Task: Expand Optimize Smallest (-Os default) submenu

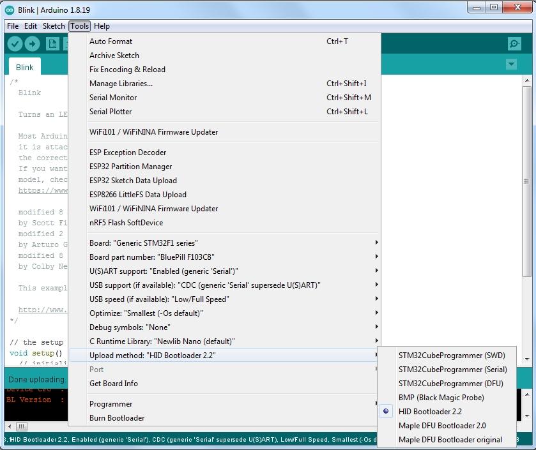Action: coord(225,313)
